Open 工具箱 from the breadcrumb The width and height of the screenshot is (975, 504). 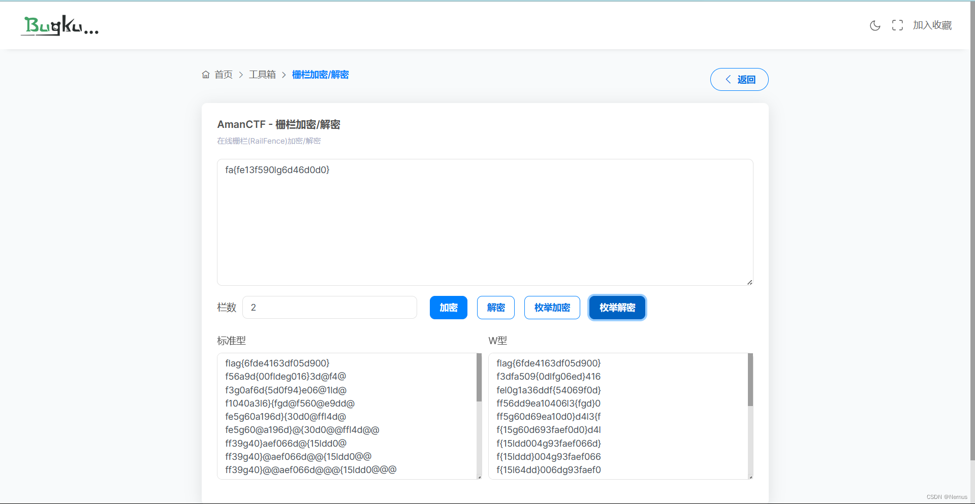coord(262,74)
